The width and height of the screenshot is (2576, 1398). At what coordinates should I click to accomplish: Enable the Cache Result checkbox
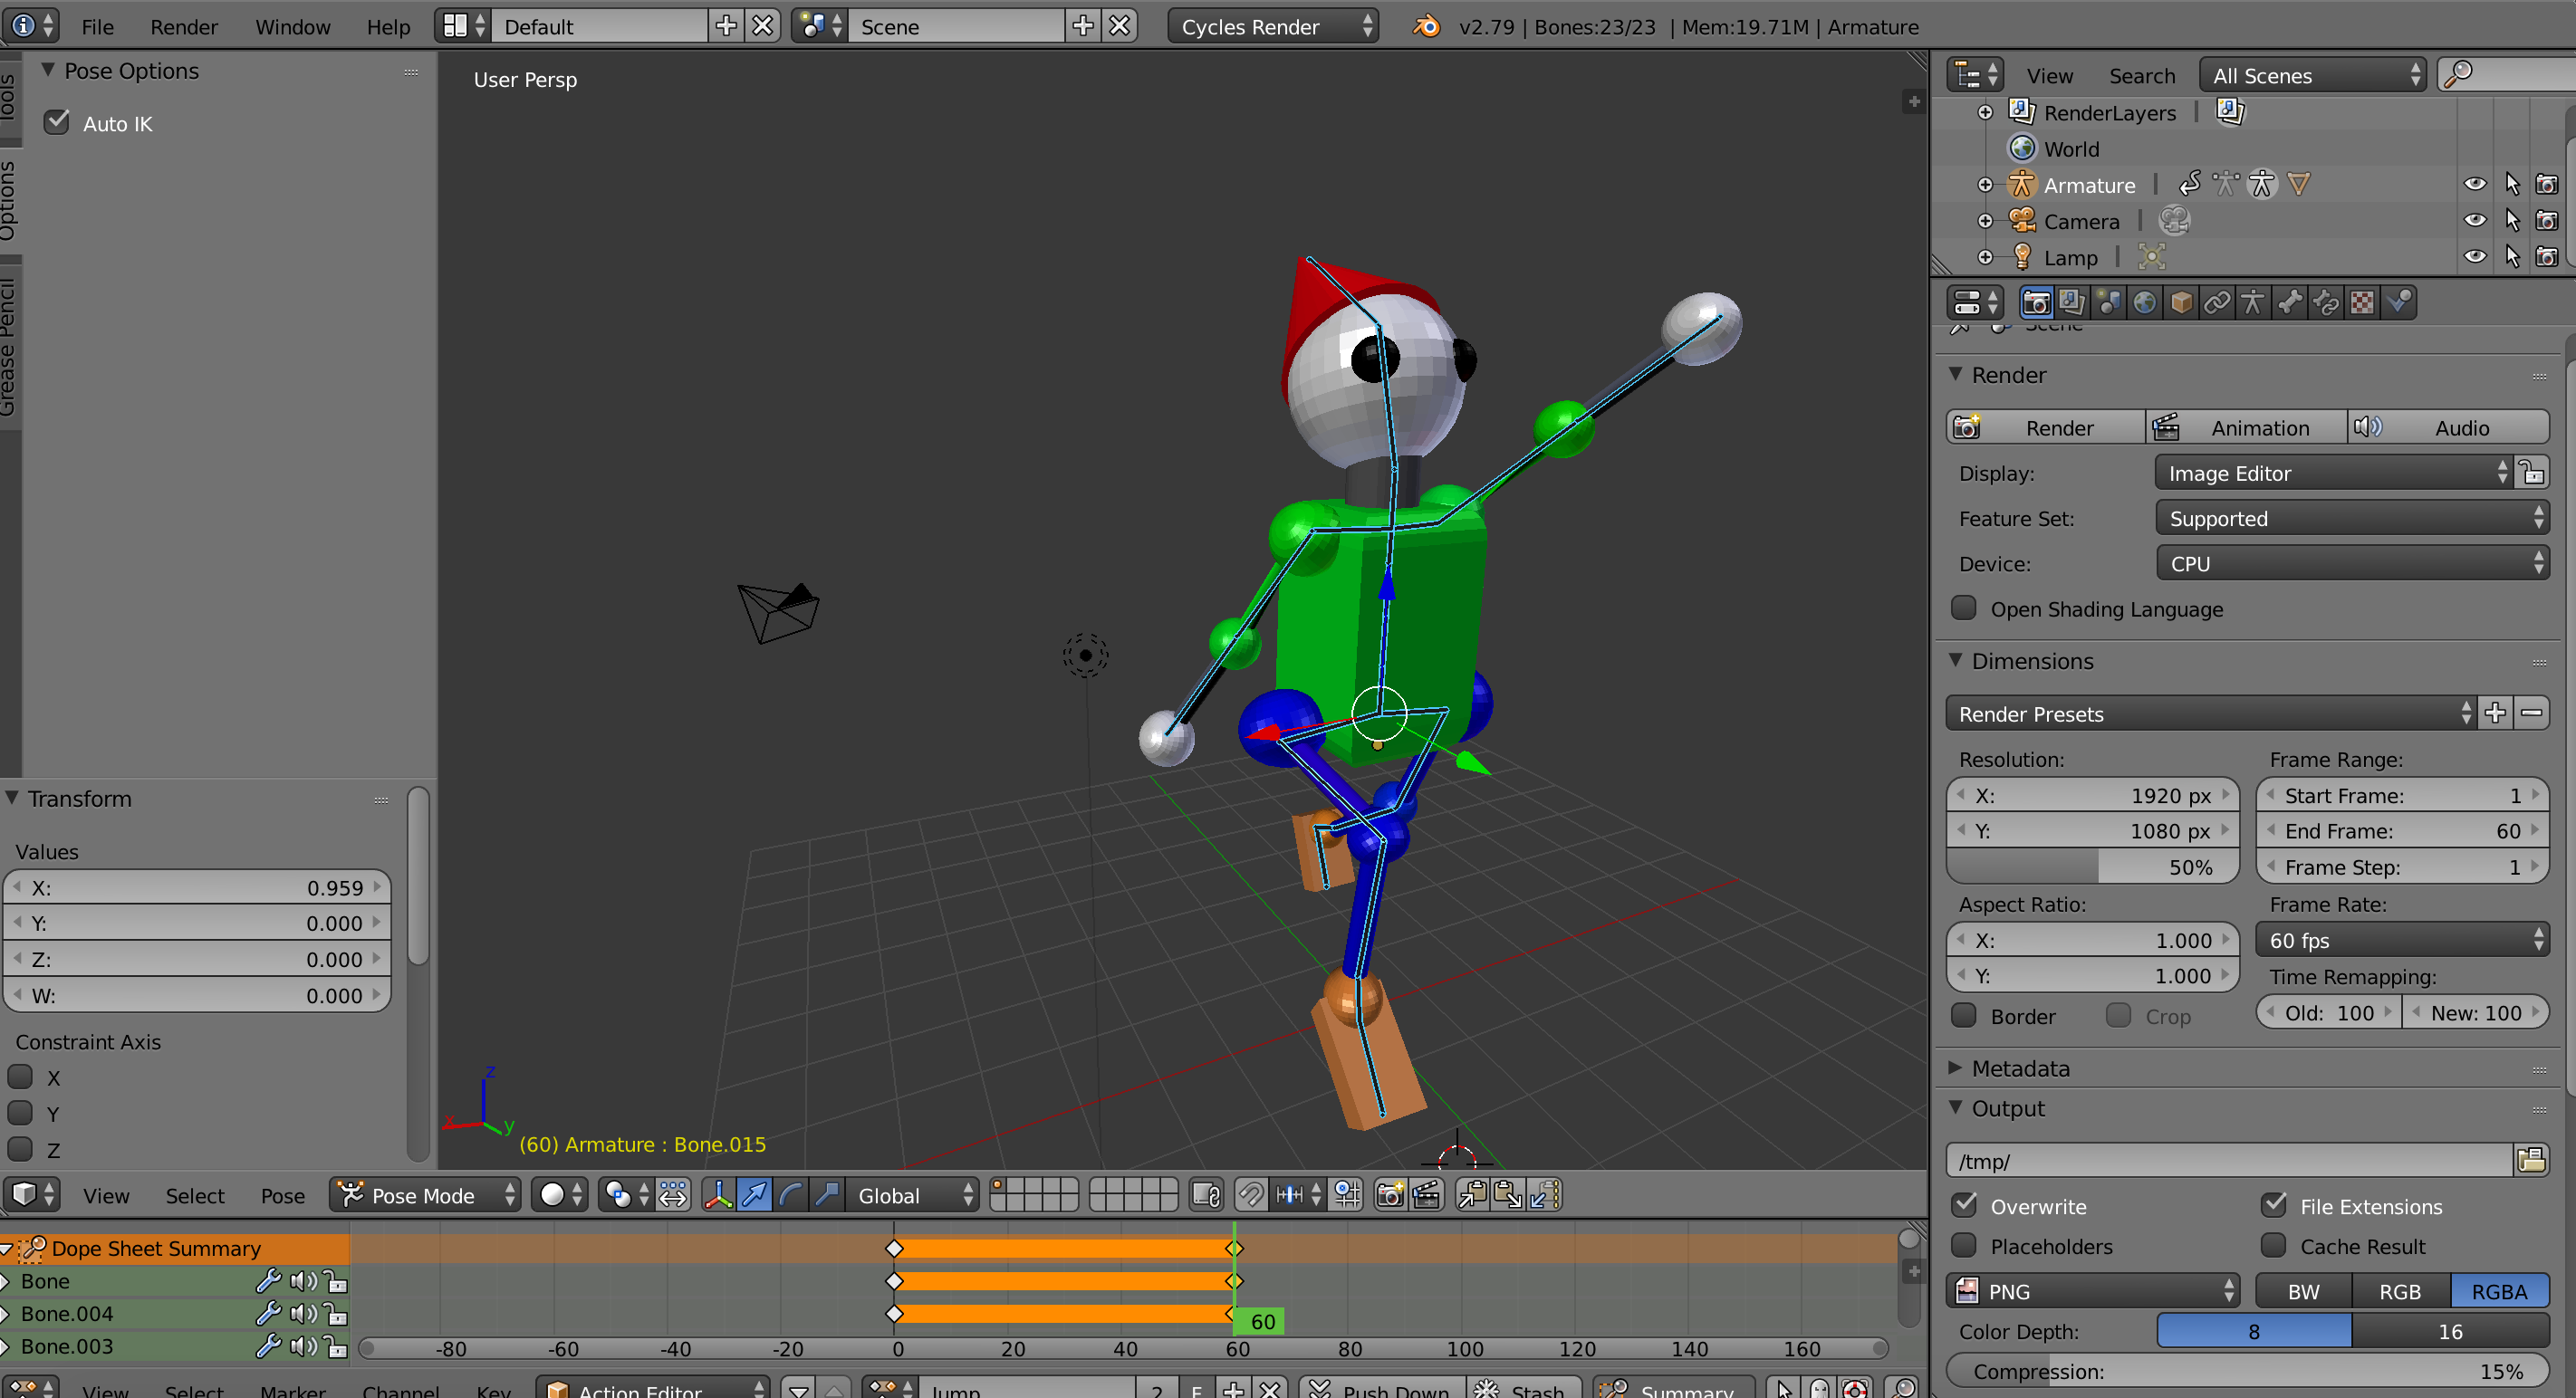[2274, 1245]
